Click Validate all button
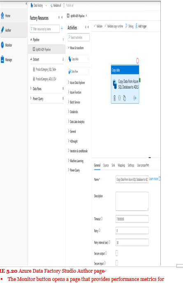Image resolution: width=183 pixels, height=283 pixels. tap(56, 5)
